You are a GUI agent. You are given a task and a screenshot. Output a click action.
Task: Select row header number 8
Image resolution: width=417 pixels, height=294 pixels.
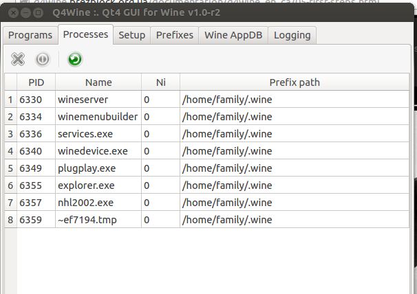click(10, 220)
